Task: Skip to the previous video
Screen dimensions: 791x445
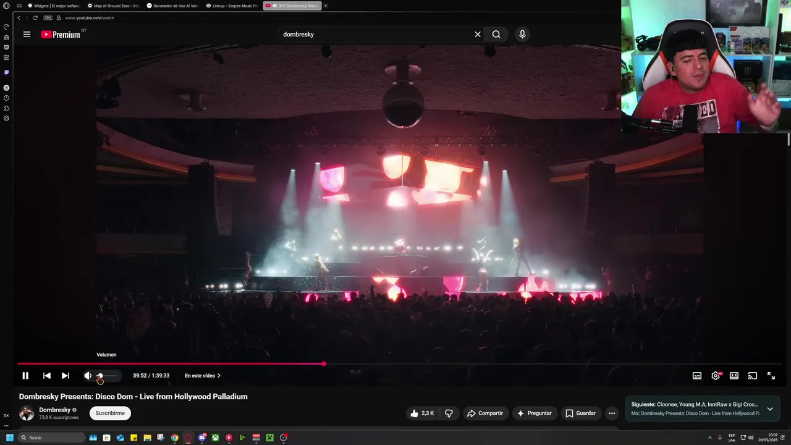Action: 46,376
